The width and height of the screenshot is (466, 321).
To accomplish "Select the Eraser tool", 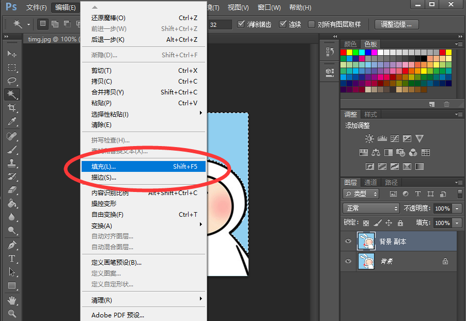I will pos(12,190).
